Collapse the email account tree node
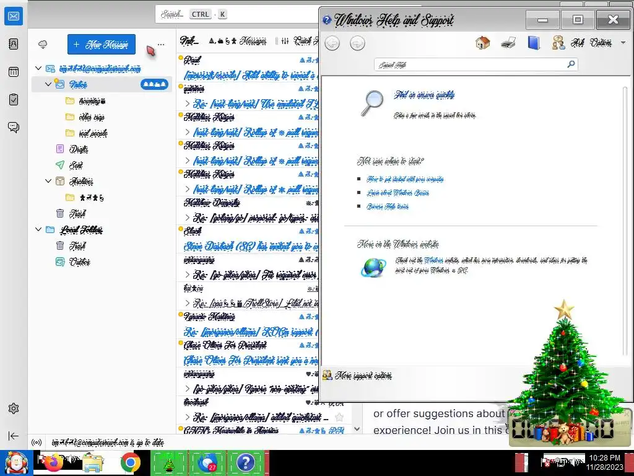Viewport: 634px width, 476px height. [38, 68]
